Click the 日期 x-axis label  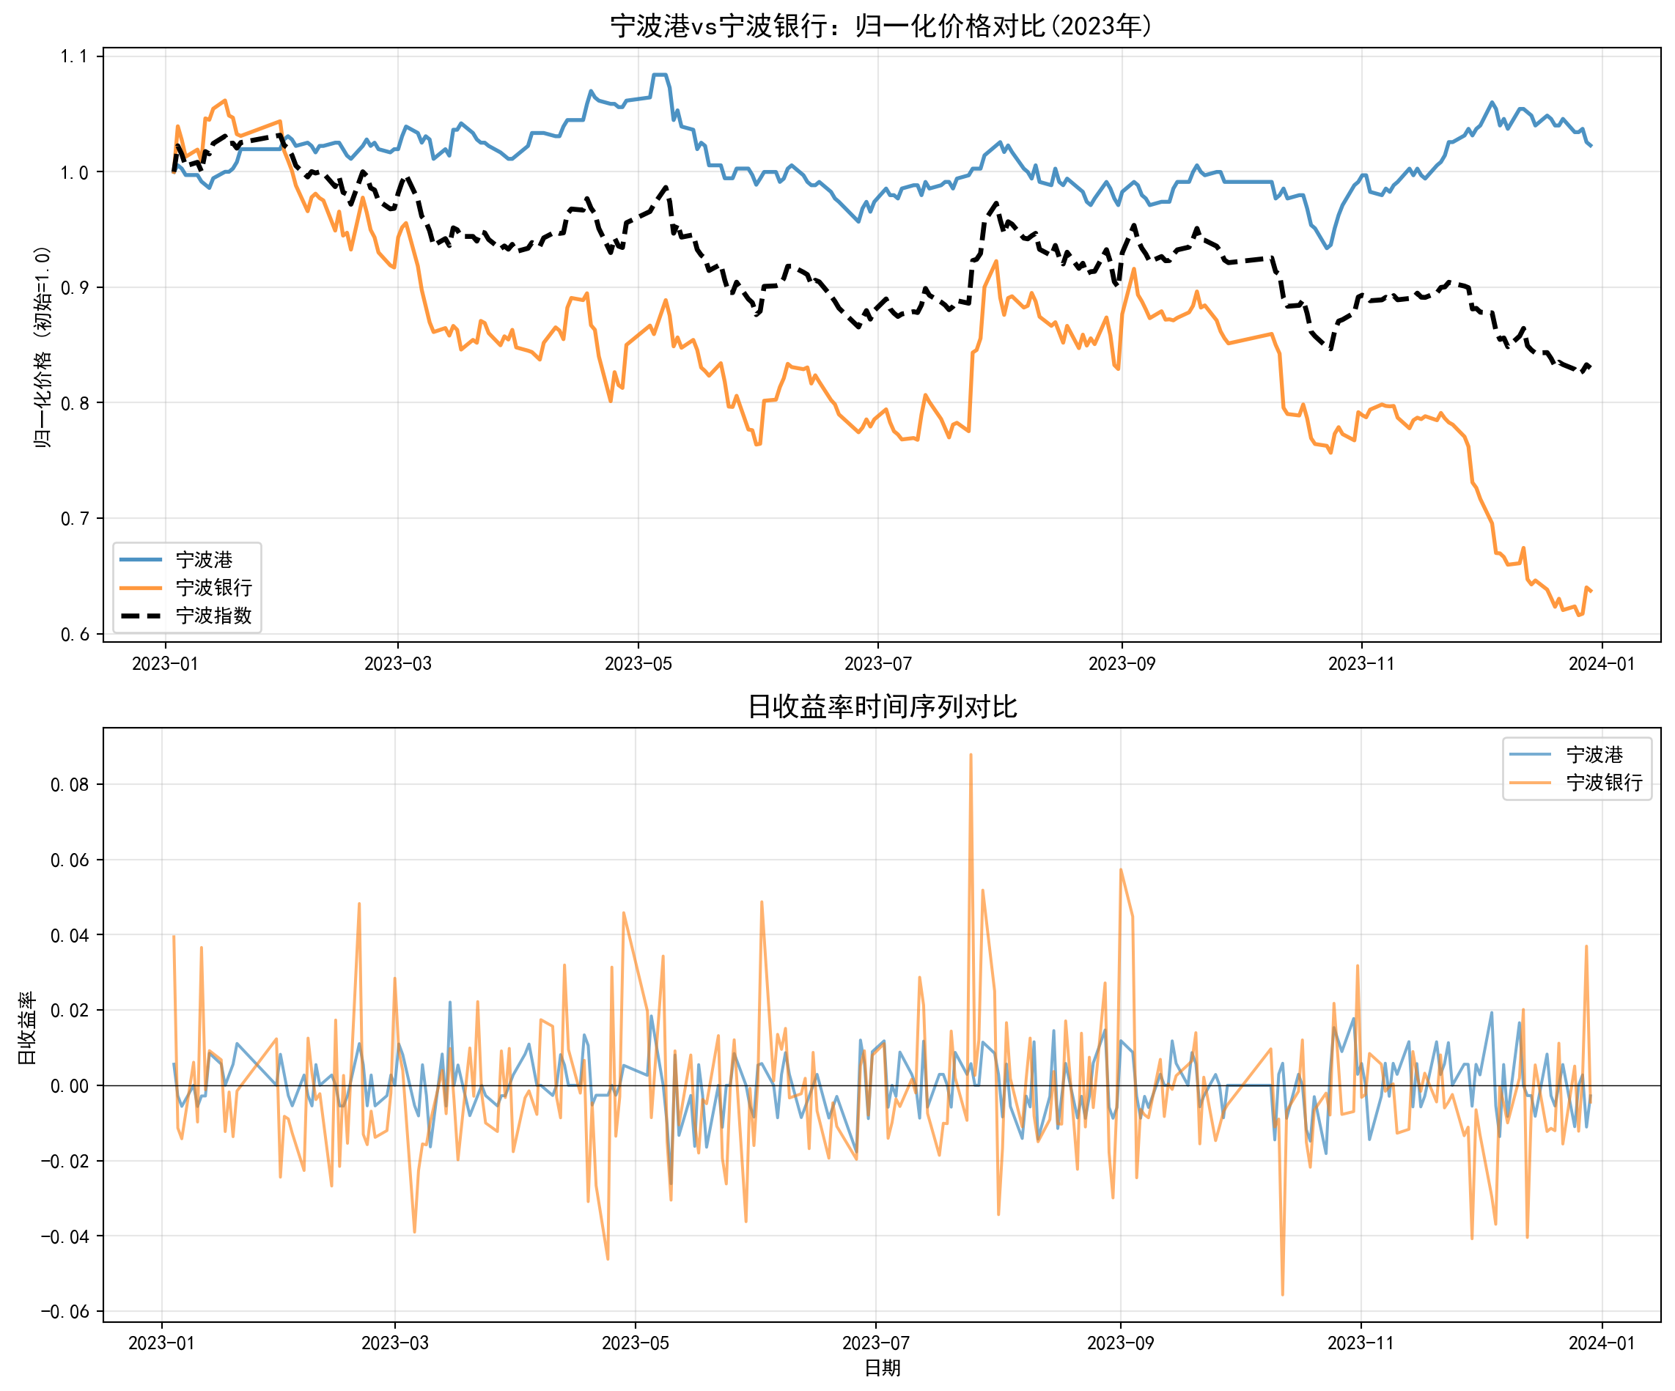pyautogui.click(x=882, y=1368)
